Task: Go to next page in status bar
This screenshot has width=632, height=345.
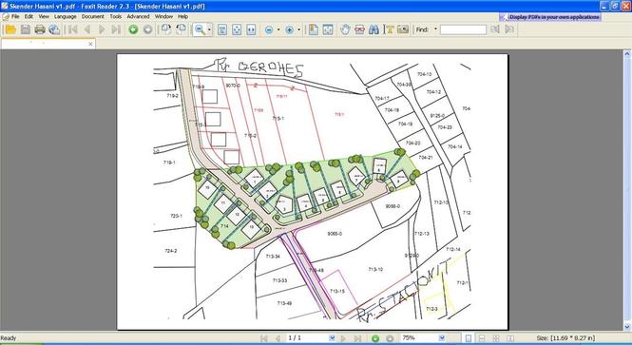Action: coord(343,338)
